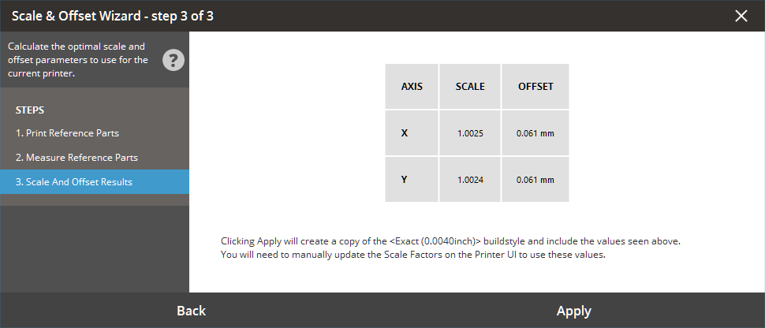Image resolution: width=765 pixels, height=328 pixels.
Task: Select the Y axis row label
Action: coord(405,180)
